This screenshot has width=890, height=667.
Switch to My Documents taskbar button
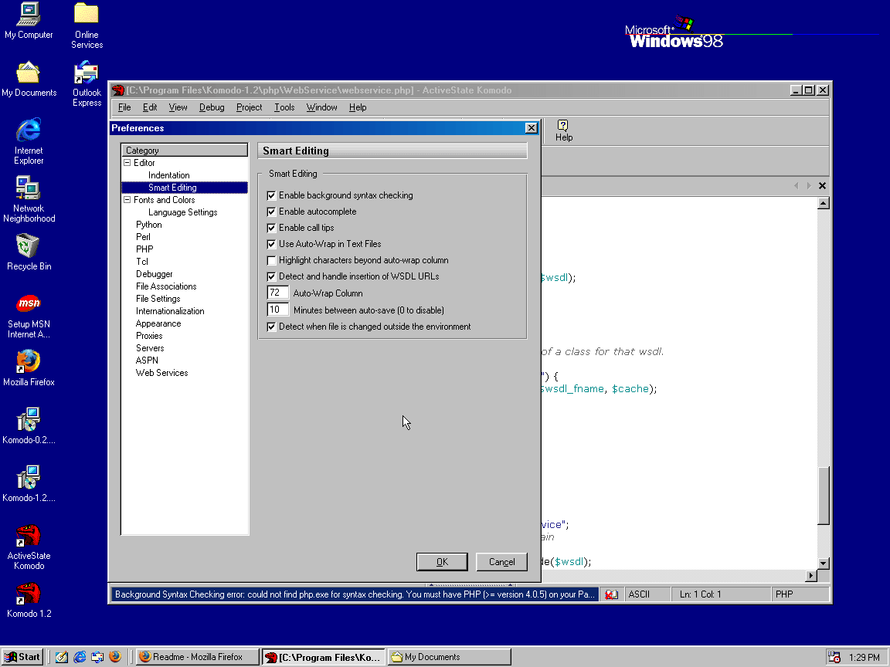click(x=449, y=657)
